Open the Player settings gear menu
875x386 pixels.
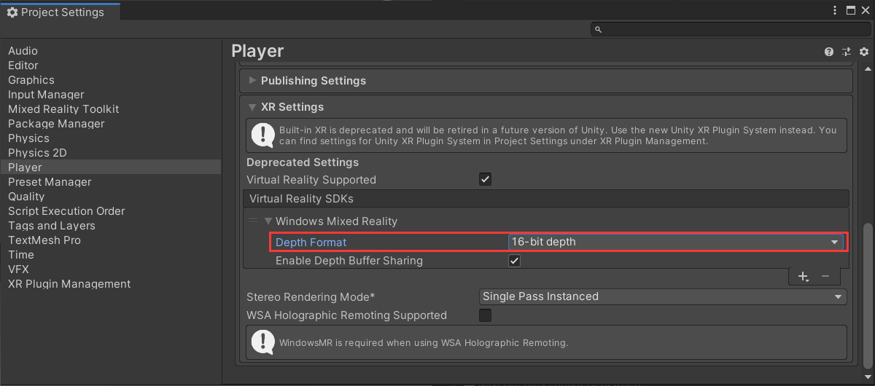click(x=864, y=52)
